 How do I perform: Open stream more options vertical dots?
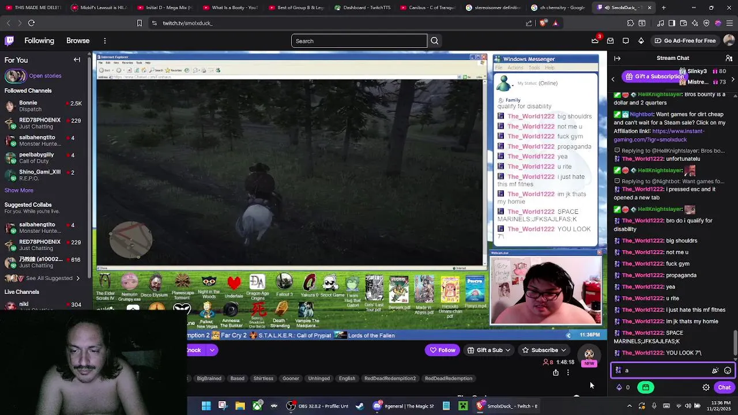tap(568, 372)
